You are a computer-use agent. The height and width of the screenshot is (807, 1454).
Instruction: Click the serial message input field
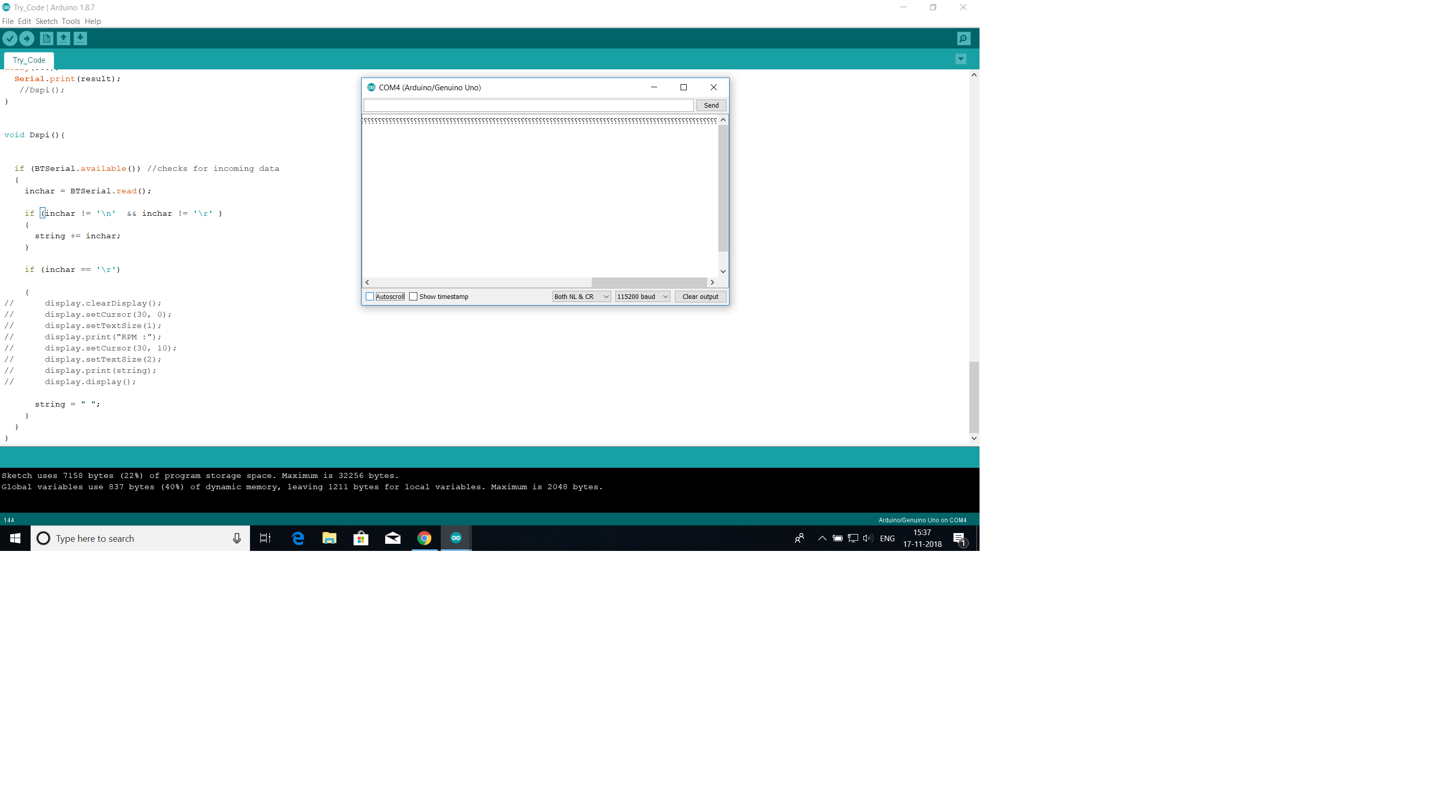pyautogui.click(x=529, y=106)
